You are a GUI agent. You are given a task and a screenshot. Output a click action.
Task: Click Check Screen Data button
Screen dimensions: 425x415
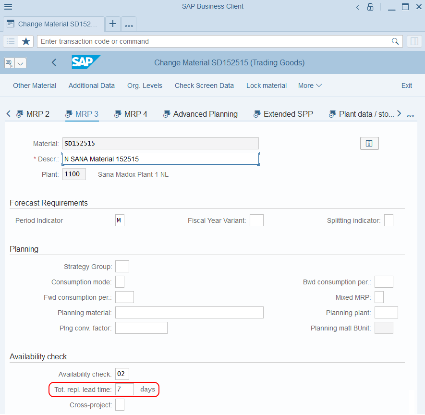coord(204,85)
